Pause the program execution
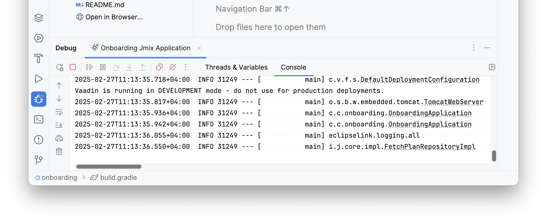This screenshot has width=547, height=223. pos(103,67)
